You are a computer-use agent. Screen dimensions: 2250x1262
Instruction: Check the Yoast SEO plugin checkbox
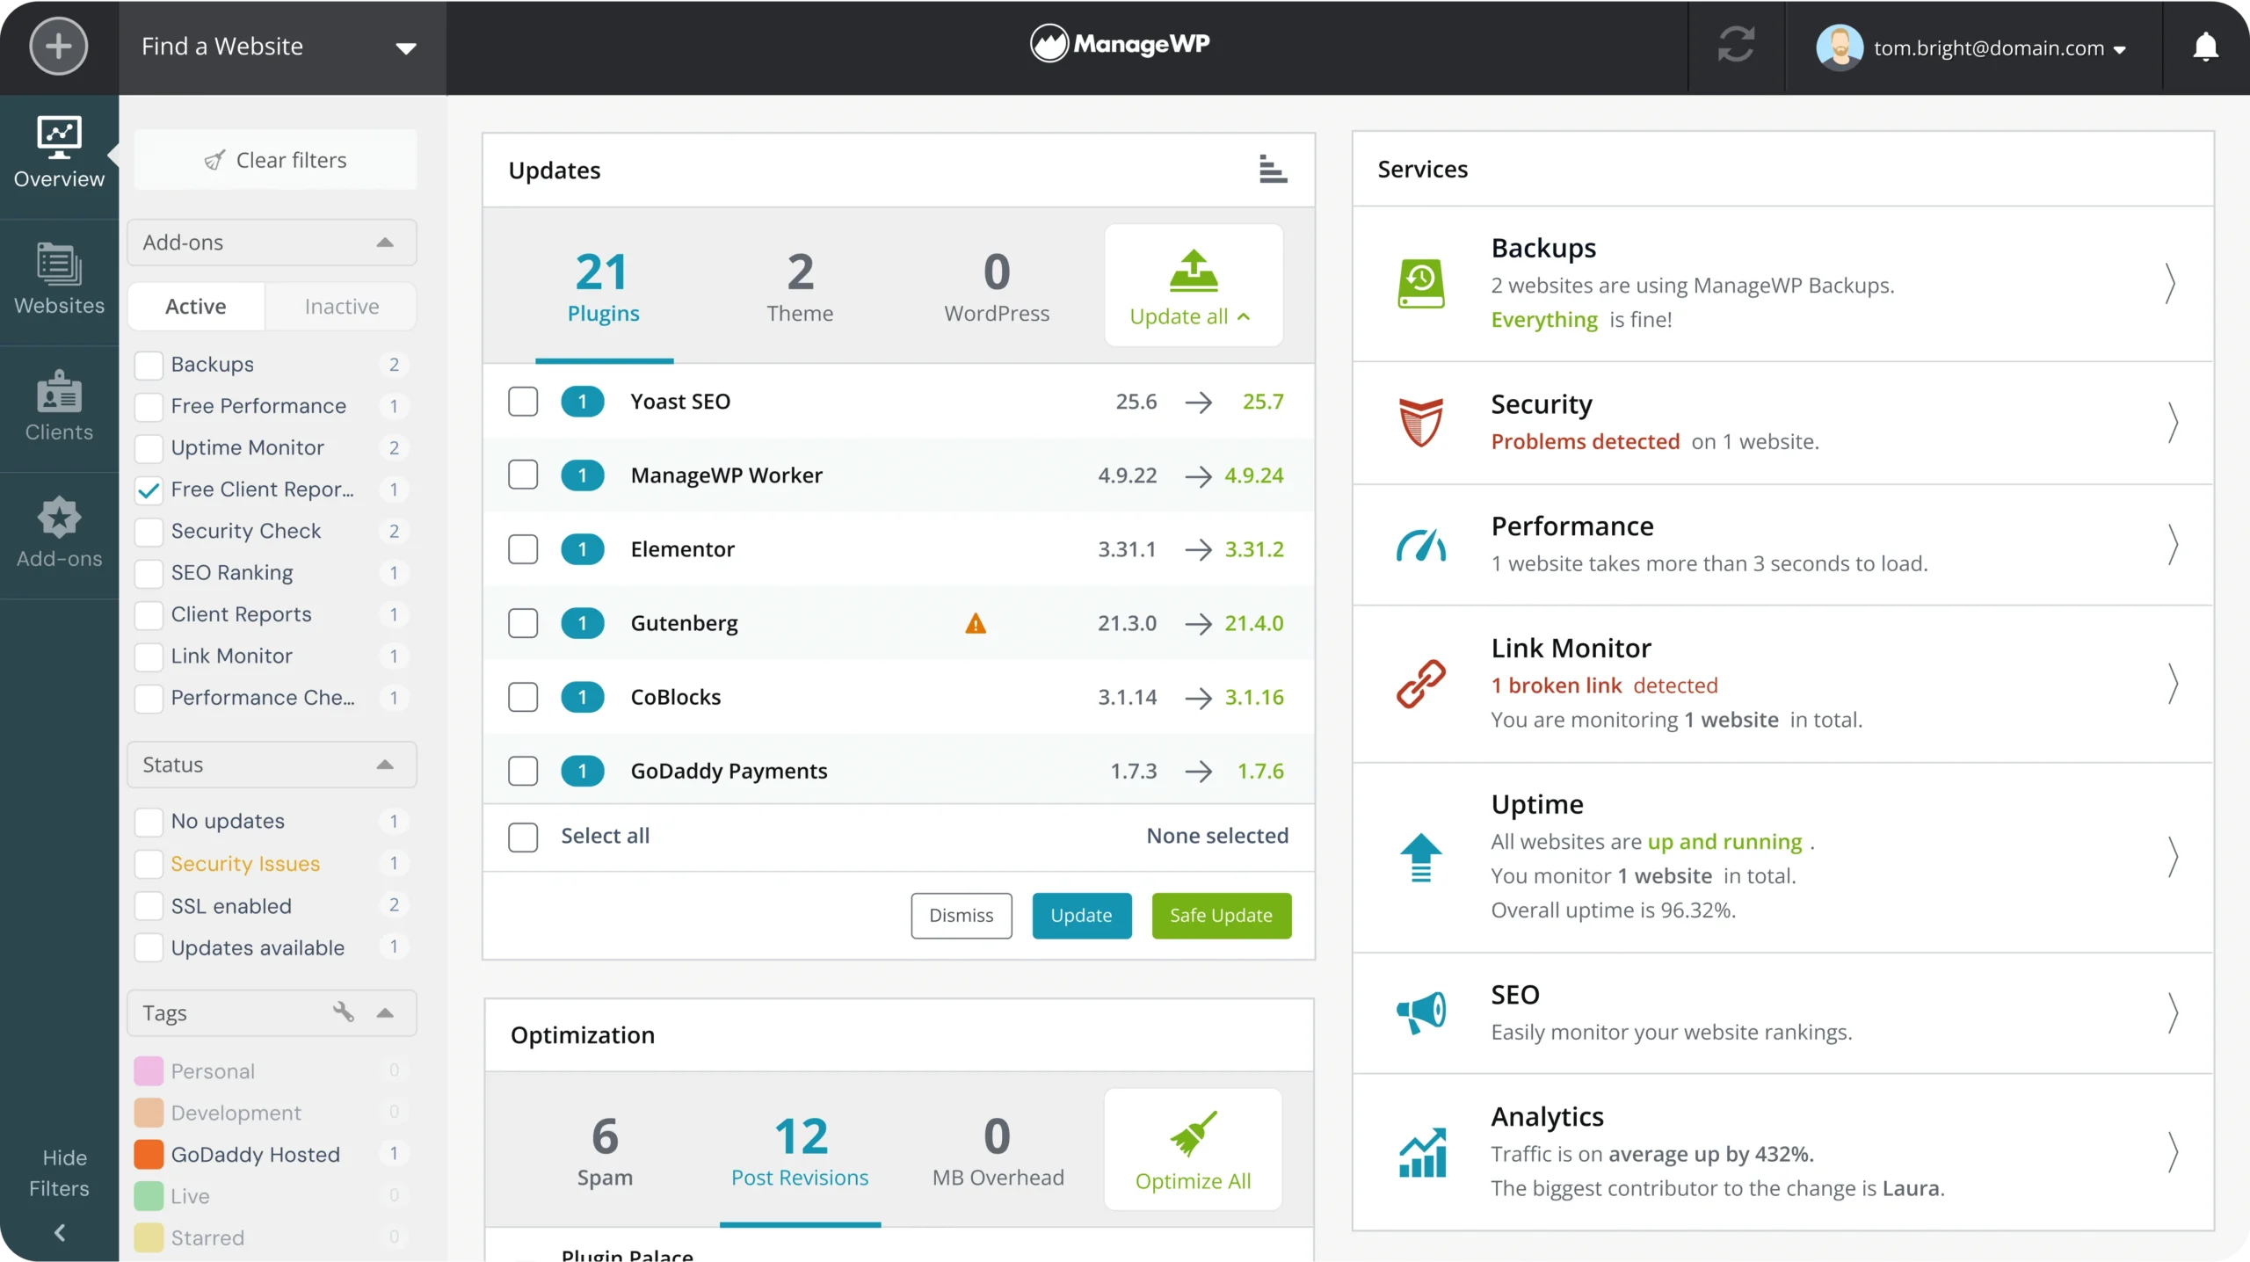(523, 402)
